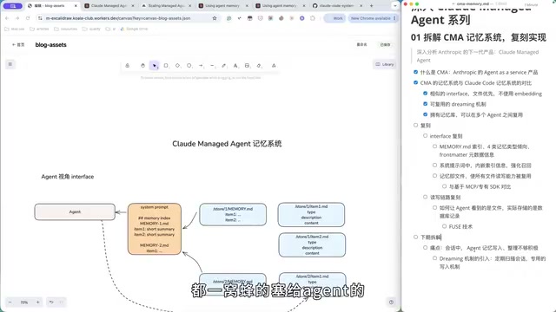The height and width of the screenshot is (312, 556).
Task: Open the resources bookmark folder
Action: 66,29
